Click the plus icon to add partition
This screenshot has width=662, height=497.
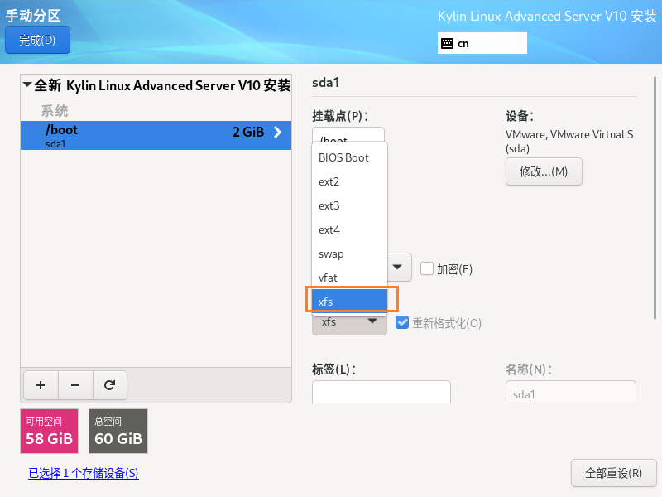[41, 384]
